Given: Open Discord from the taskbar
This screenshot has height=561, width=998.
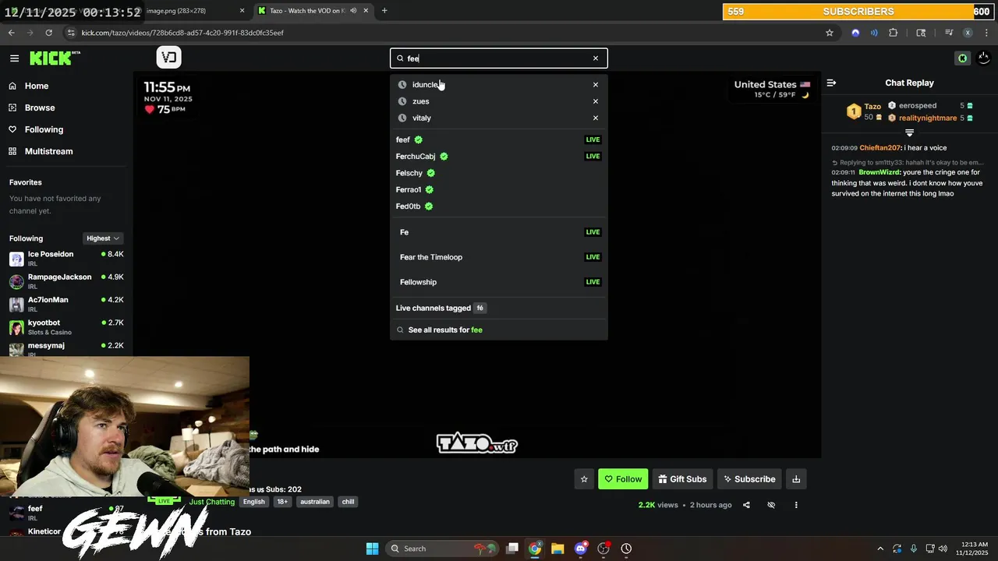Looking at the screenshot, I should coord(580,549).
